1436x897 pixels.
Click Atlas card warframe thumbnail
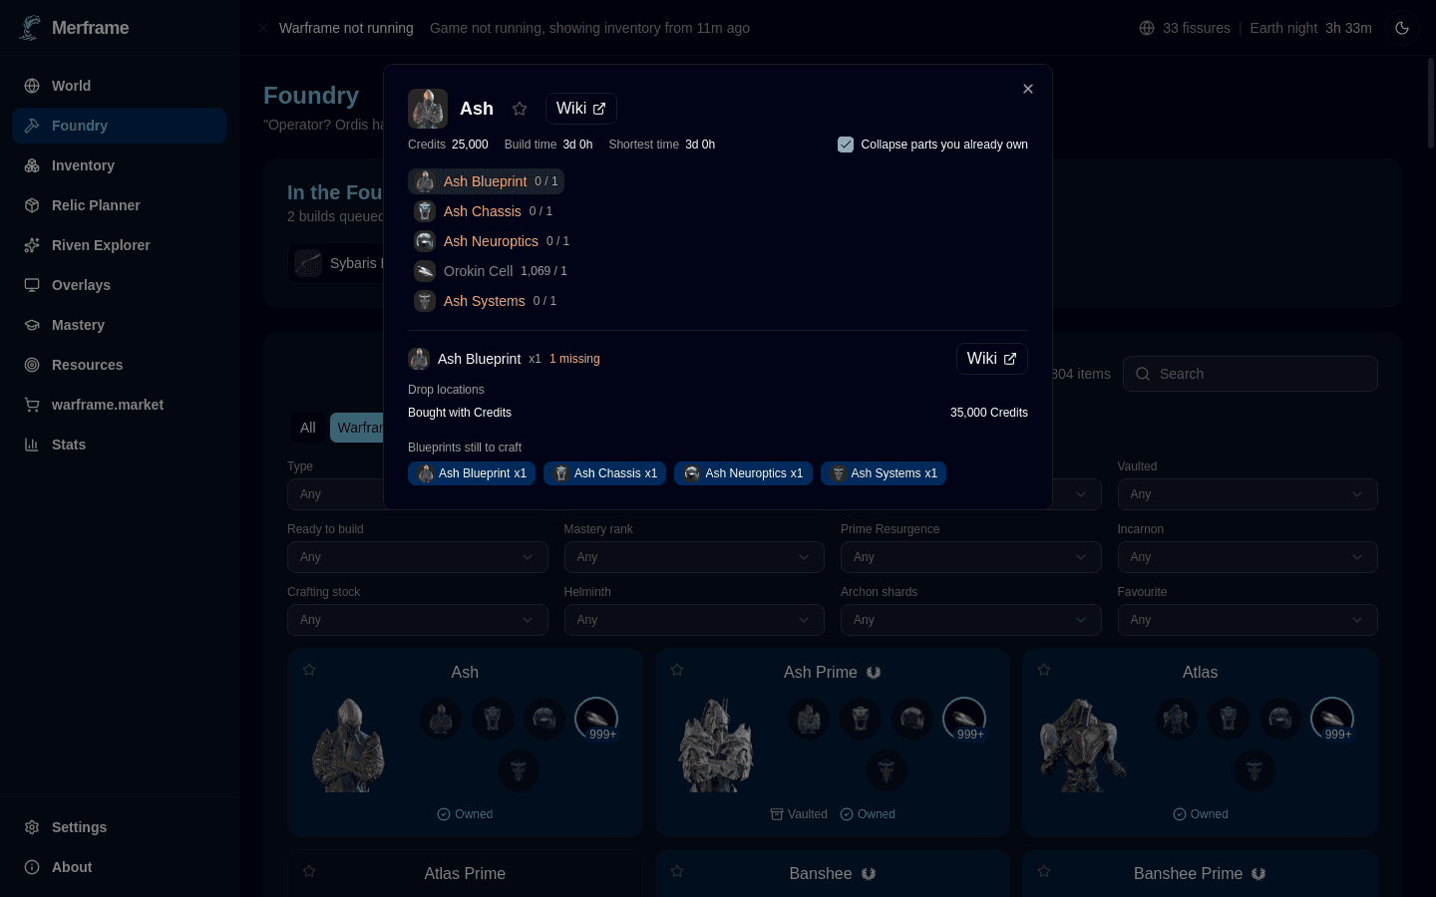(1083, 745)
